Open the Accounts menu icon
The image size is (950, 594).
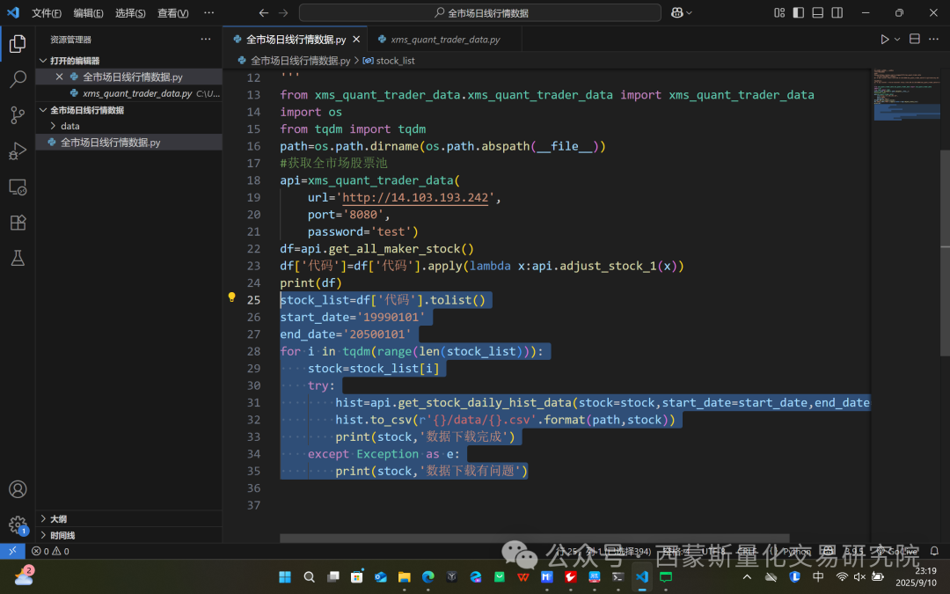pos(18,489)
